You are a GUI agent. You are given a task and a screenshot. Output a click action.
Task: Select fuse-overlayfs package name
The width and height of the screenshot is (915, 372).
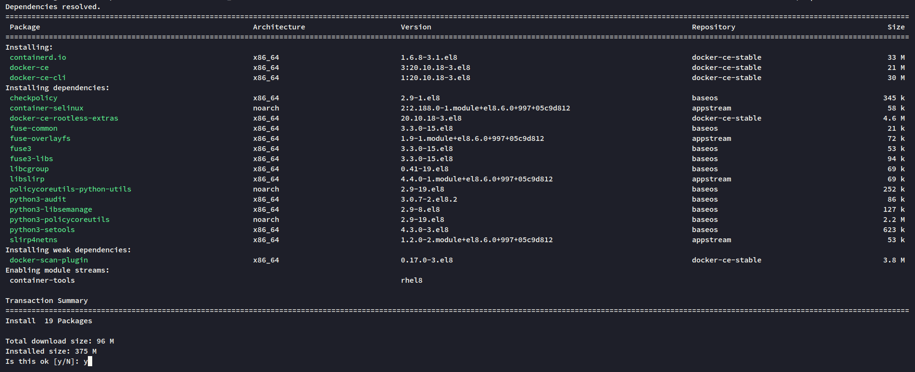point(40,138)
